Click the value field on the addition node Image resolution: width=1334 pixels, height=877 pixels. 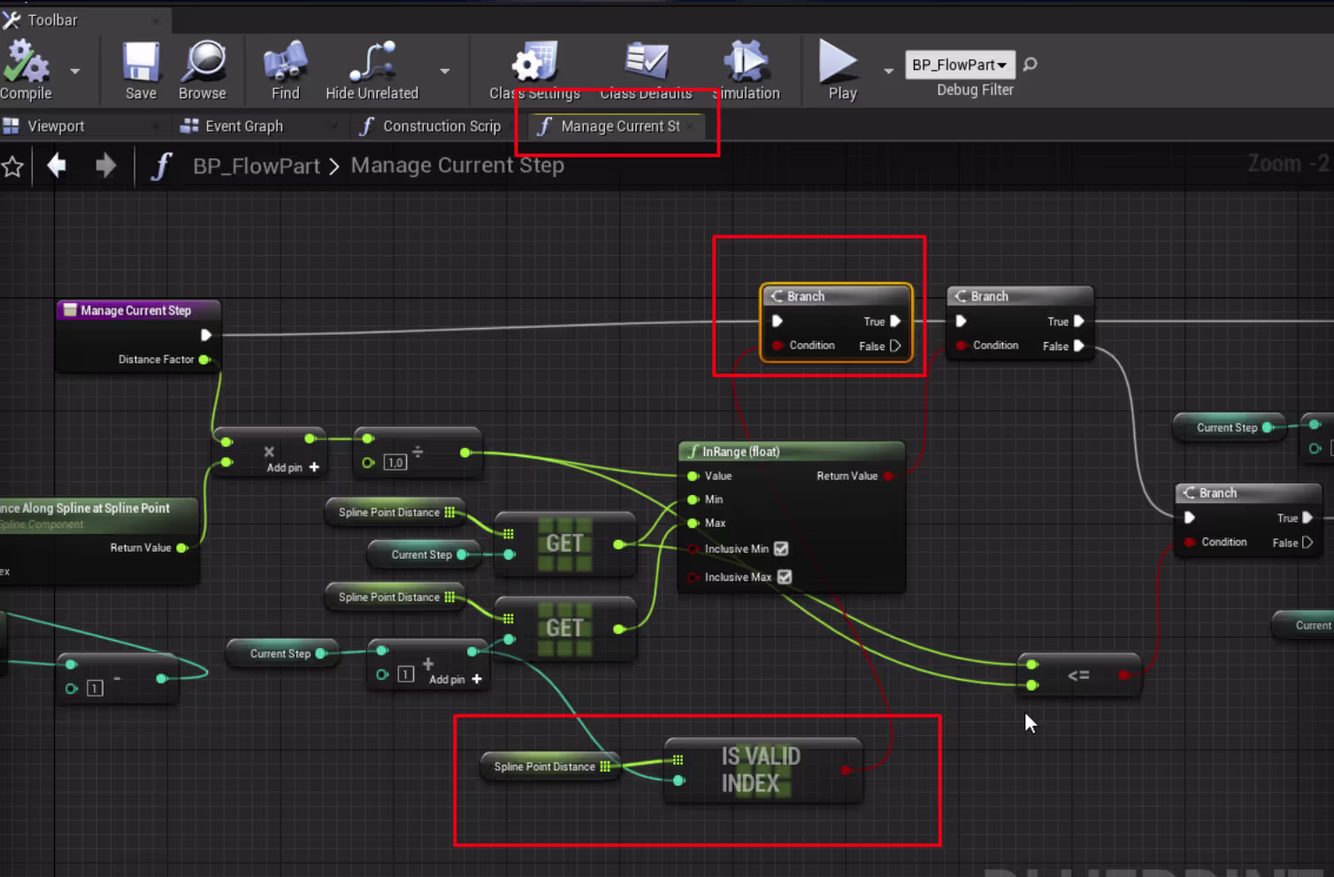[x=406, y=675]
